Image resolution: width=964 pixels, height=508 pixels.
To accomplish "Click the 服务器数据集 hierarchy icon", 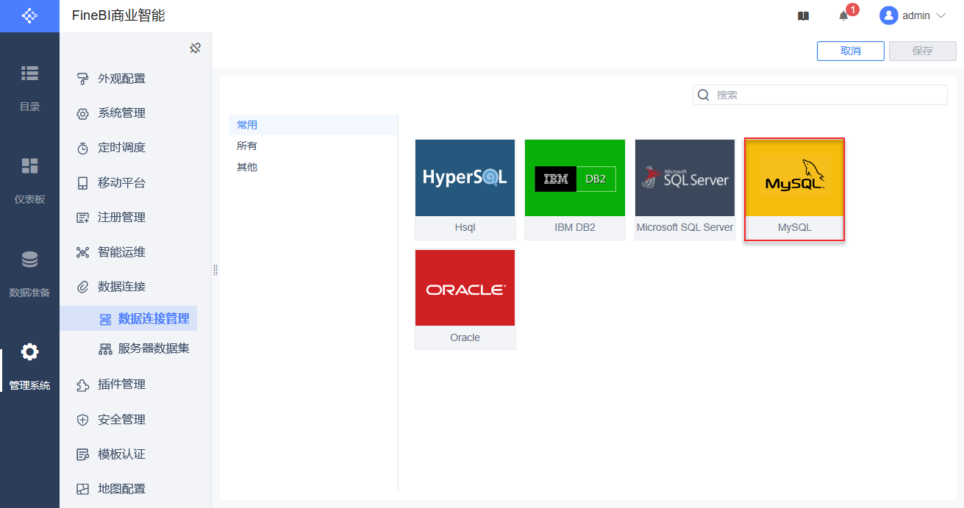I will (105, 348).
